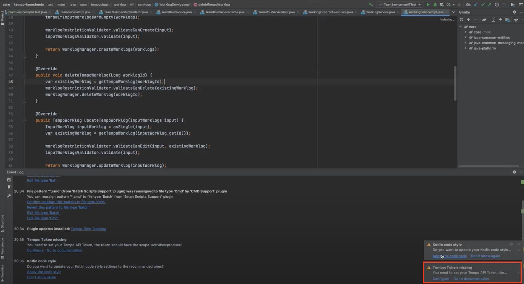Commit changes using the green checkmark icon
Viewport: 524px width, 284px height.
click(483, 5)
